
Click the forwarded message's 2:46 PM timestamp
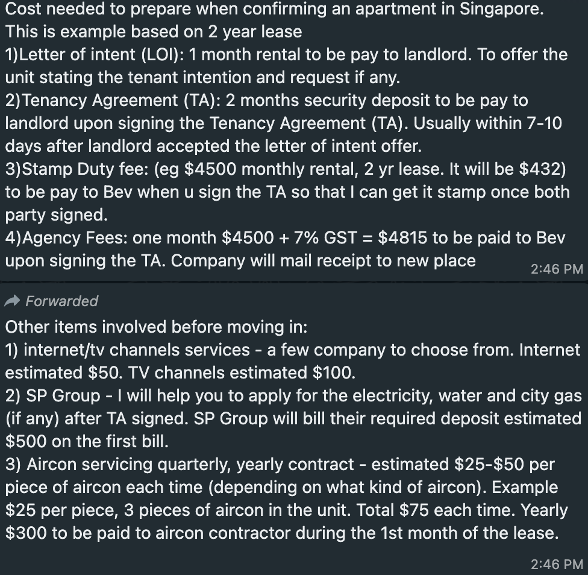coord(557,564)
